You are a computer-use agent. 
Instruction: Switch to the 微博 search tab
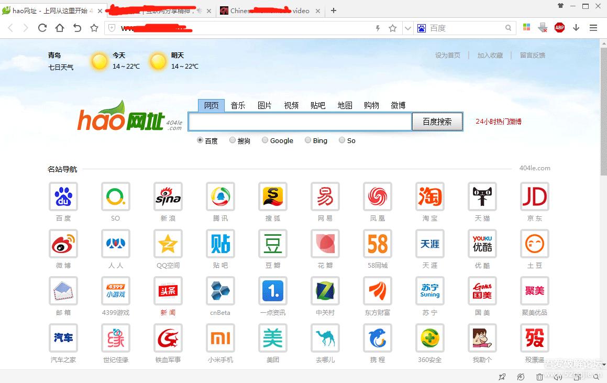pos(399,105)
